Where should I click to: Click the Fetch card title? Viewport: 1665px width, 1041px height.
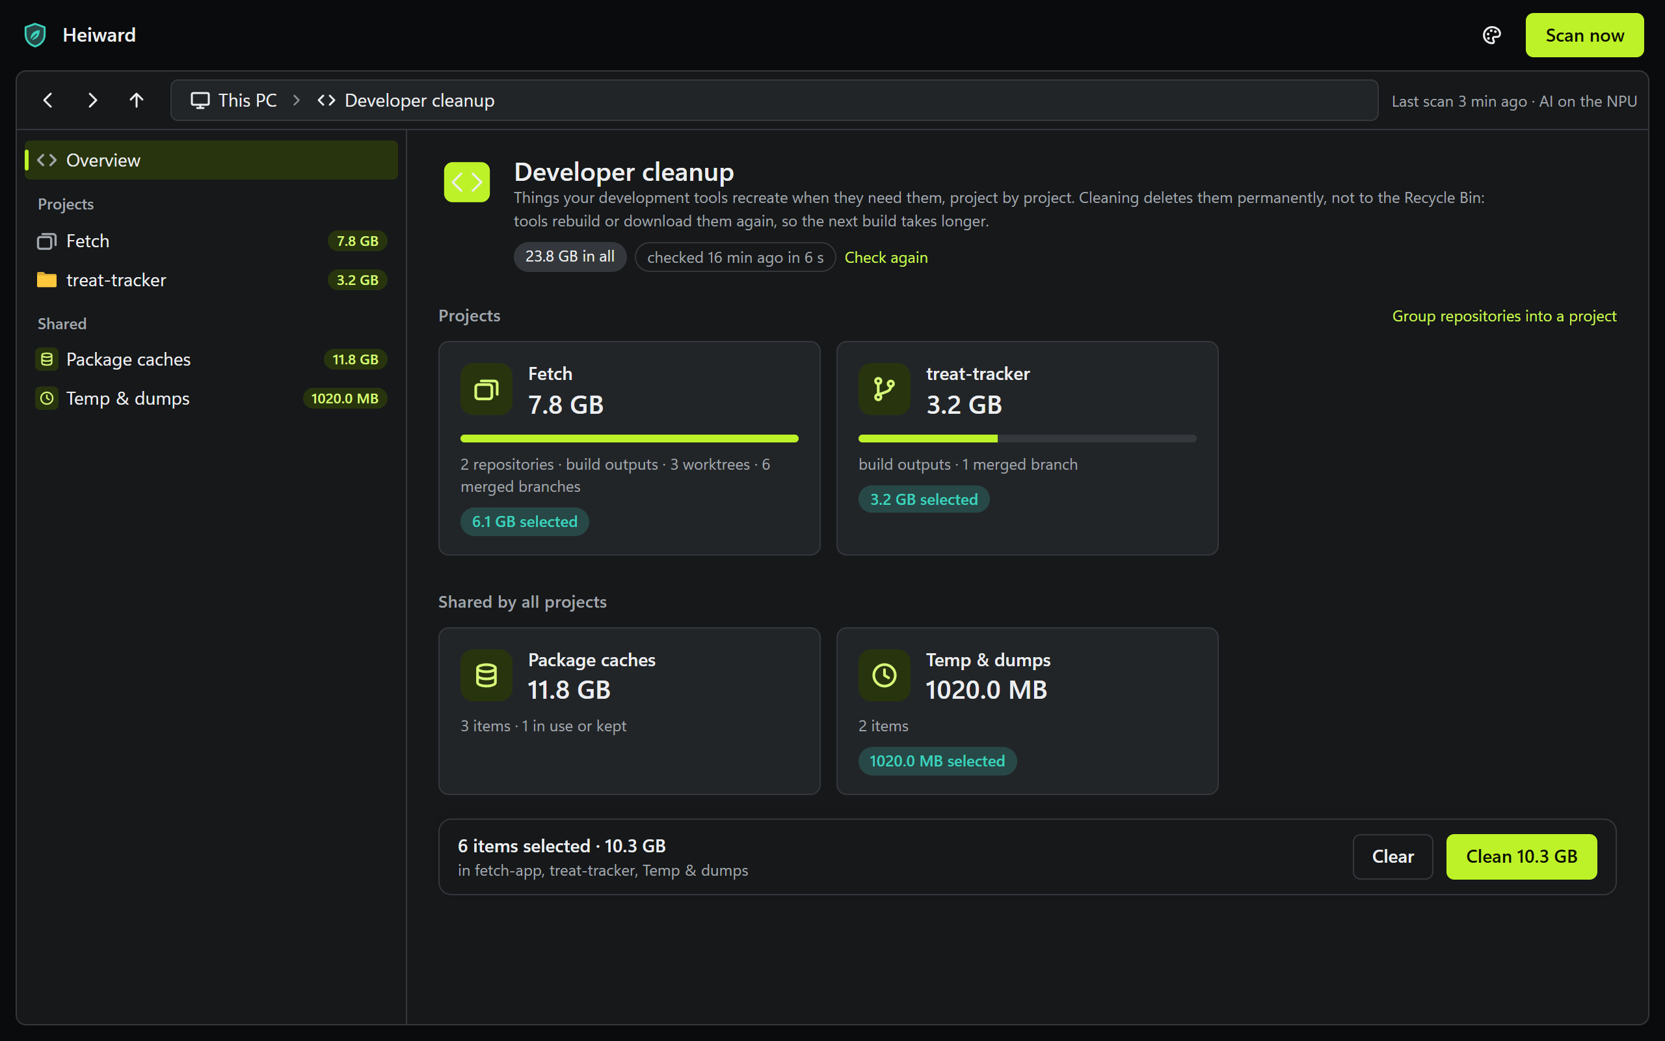coord(550,374)
